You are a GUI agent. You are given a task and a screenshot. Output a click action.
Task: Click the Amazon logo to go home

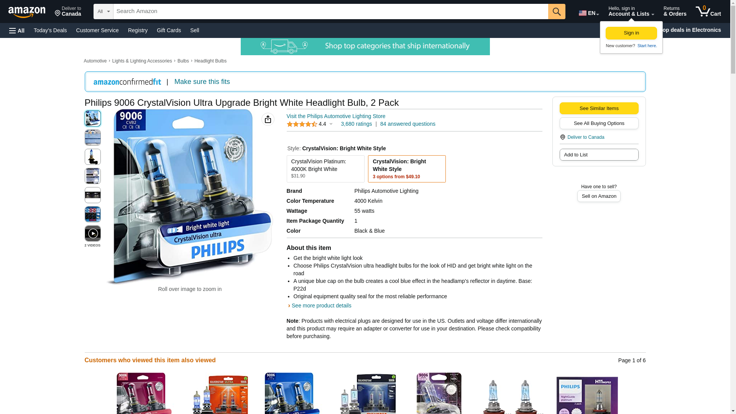pos(27,12)
